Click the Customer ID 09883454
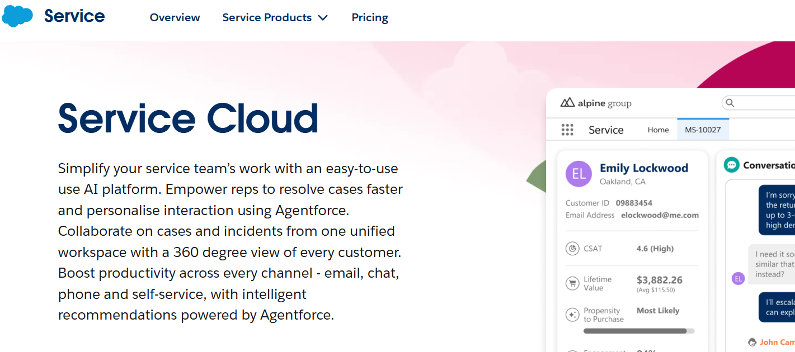Image resolution: width=795 pixels, height=352 pixels. (634, 203)
